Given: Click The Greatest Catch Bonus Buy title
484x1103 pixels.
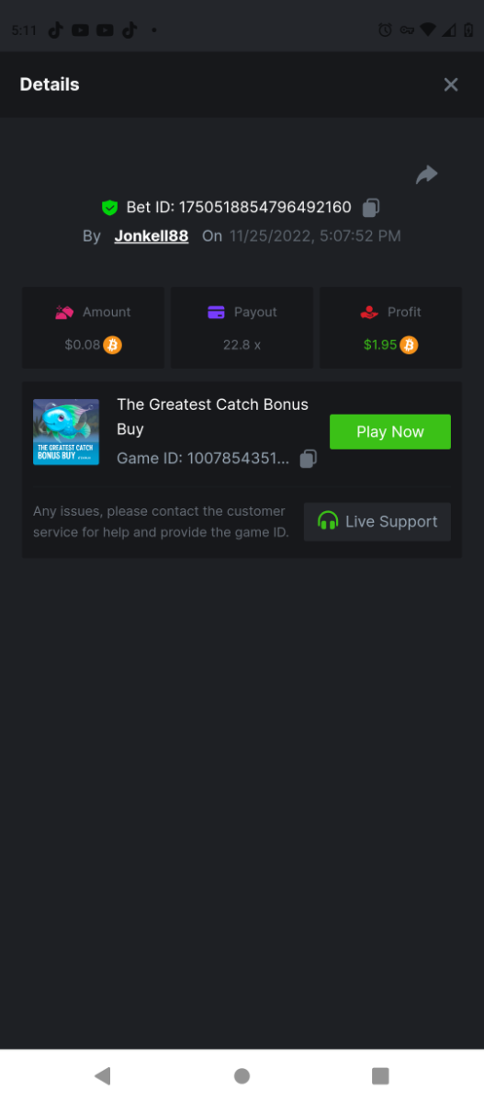Looking at the screenshot, I should tap(212, 416).
